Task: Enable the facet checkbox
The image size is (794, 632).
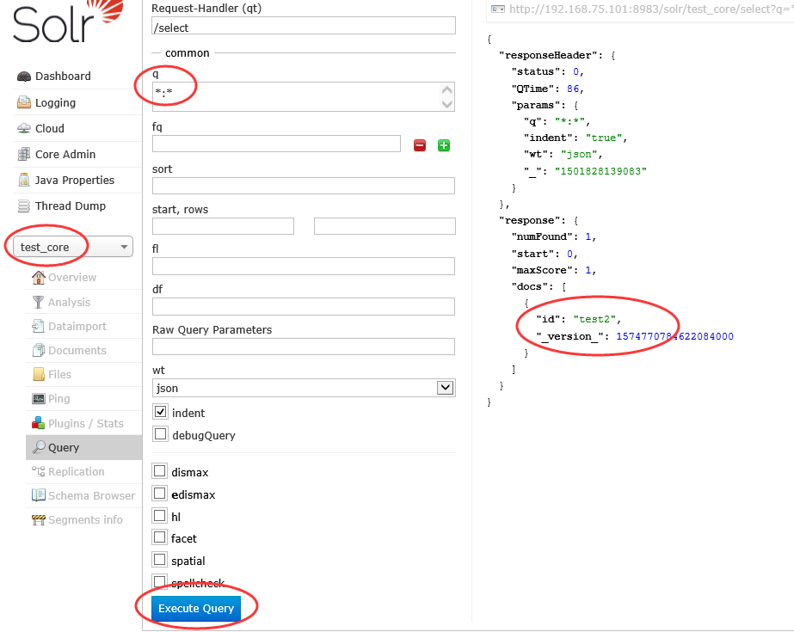Action: (x=160, y=538)
